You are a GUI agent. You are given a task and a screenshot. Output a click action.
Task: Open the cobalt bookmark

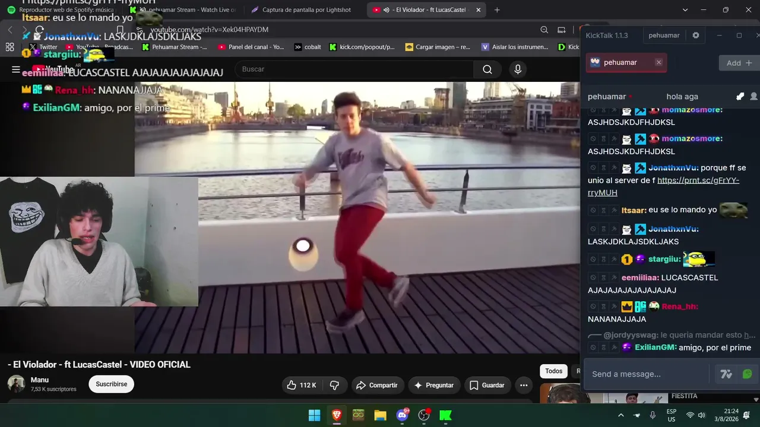(x=308, y=47)
